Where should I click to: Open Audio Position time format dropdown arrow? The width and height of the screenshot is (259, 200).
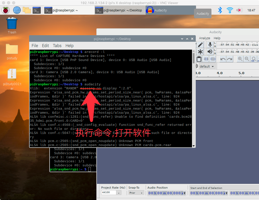[184, 193]
